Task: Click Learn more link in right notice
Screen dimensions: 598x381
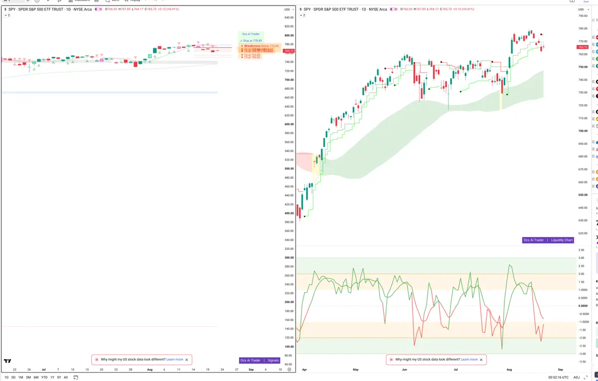Action: click(469, 360)
